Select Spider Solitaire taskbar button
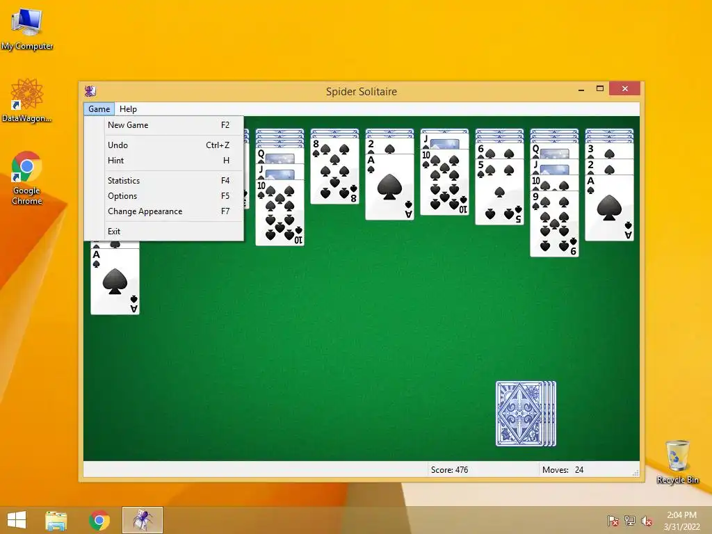Screen dimensions: 712x534 pos(142,520)
